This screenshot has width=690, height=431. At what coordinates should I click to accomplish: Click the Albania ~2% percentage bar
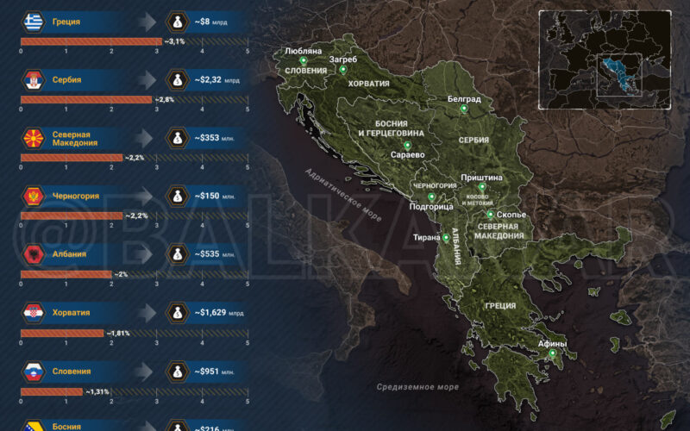[66, 274]
